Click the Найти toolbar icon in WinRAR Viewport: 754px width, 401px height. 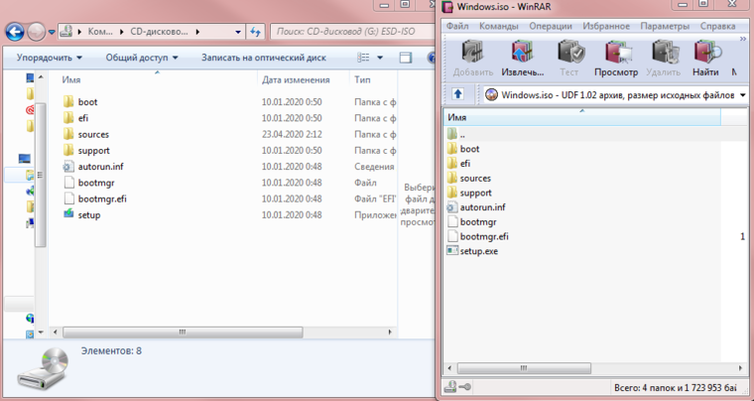706,59
